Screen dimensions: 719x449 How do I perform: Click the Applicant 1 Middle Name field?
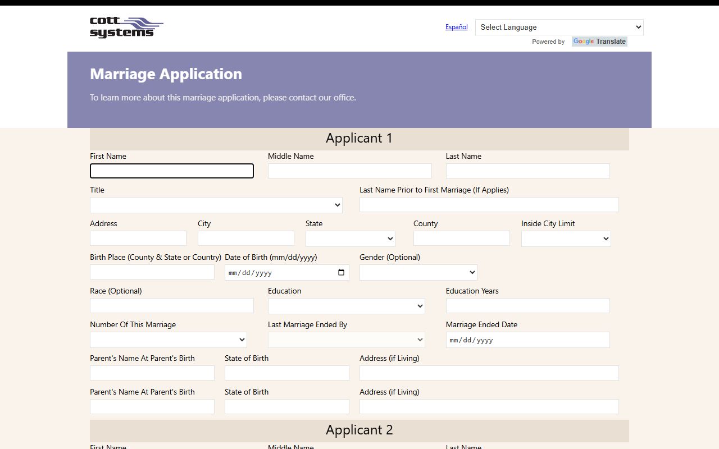350,171
